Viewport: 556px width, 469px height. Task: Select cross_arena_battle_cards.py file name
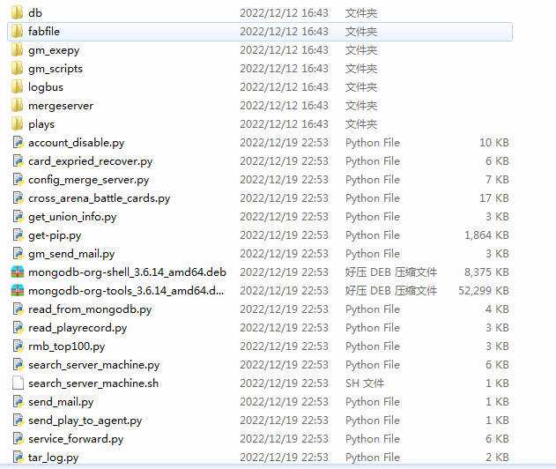pos(99,197)
